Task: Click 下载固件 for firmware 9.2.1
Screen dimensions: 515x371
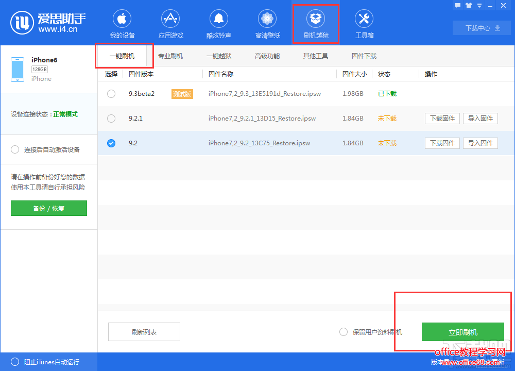Action: point(442,119)
